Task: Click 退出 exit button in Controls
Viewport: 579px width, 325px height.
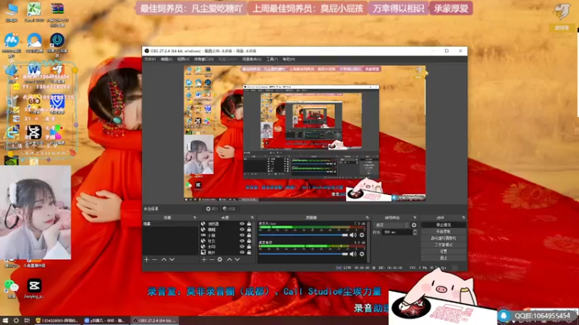Action: 443,258
